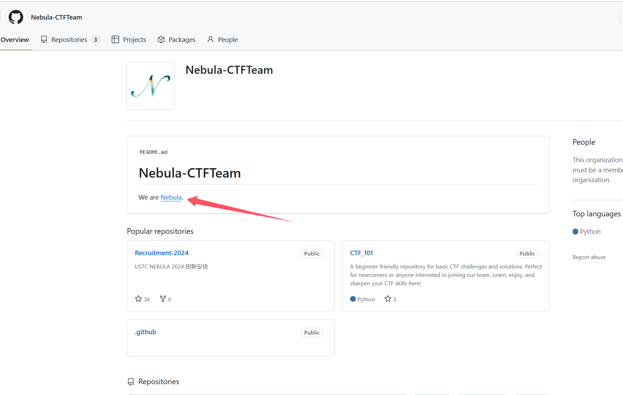This screenshot has width=623, height=395.
Task: Click the Report abuse link
Action: coord(589,257)
